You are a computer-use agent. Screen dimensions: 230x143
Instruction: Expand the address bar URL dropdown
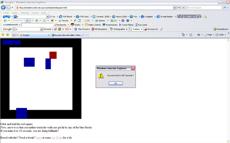pos(175,8)
